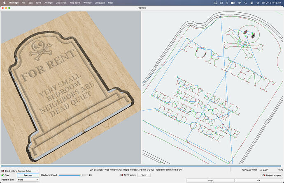Viewport: 284px width, 183px height.
Task: Open the Window menu
Action: coord(88,3)
